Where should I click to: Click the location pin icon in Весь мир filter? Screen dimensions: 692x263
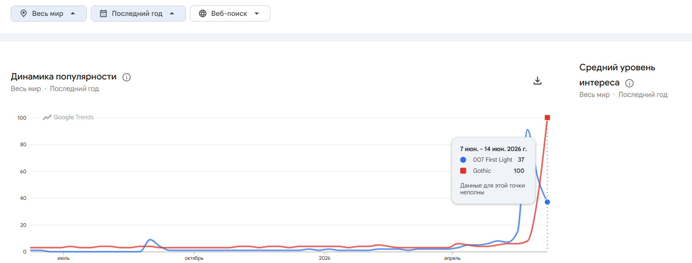pyautogui.click(x=23, y=14)
